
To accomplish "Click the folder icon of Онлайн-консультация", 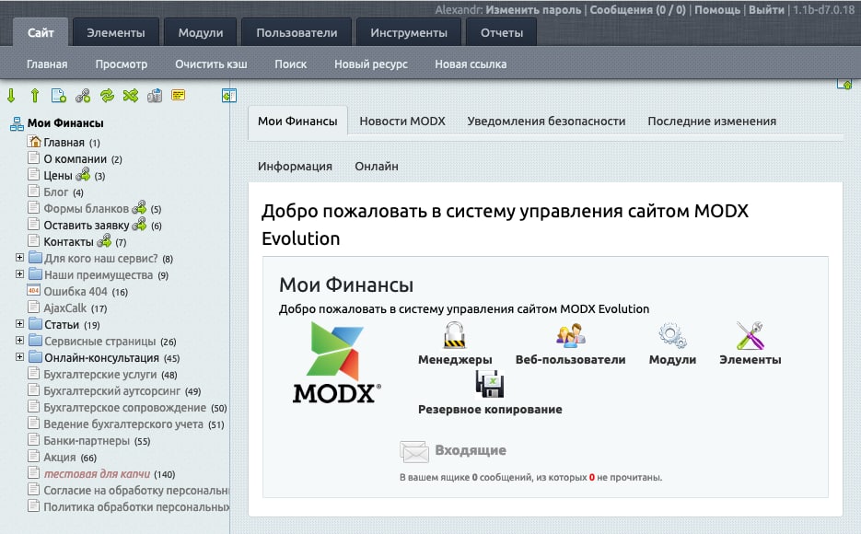I will pos(35,356).
